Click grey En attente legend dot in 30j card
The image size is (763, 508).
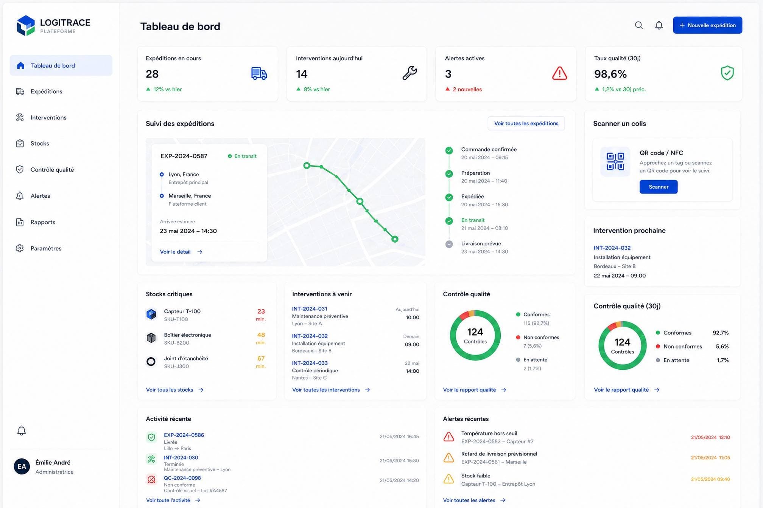658,360
